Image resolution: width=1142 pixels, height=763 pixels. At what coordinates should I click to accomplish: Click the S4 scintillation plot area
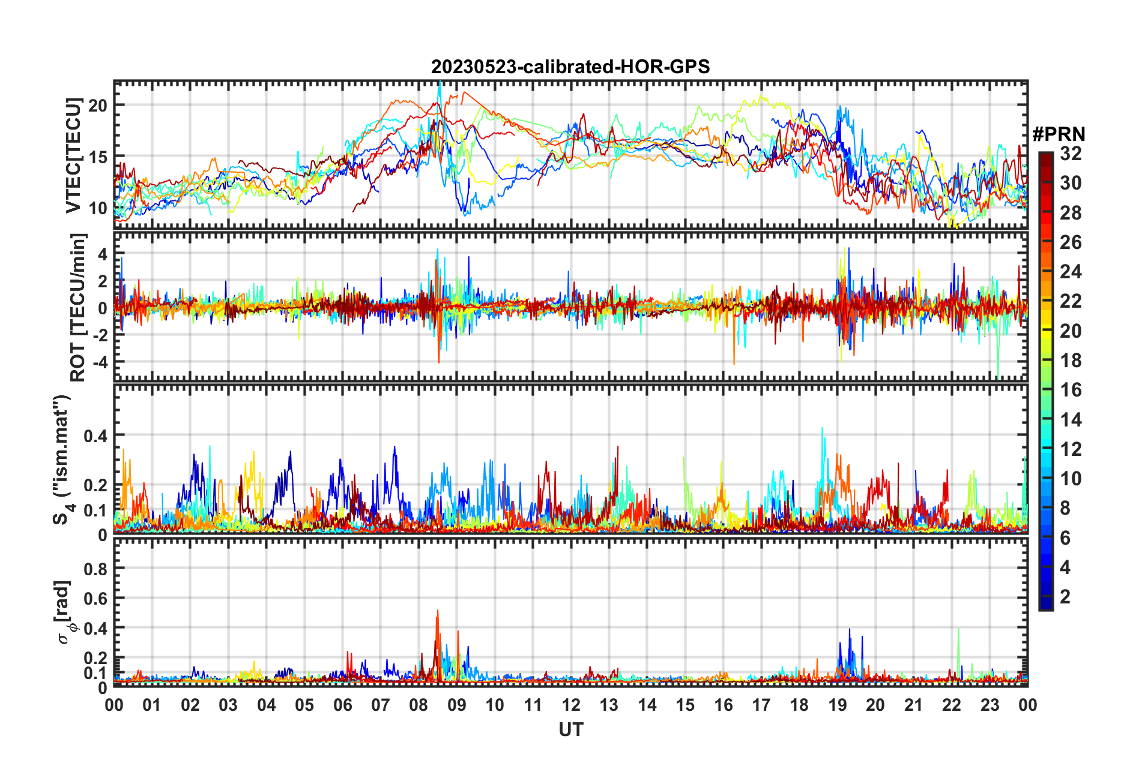coord(570,459)
